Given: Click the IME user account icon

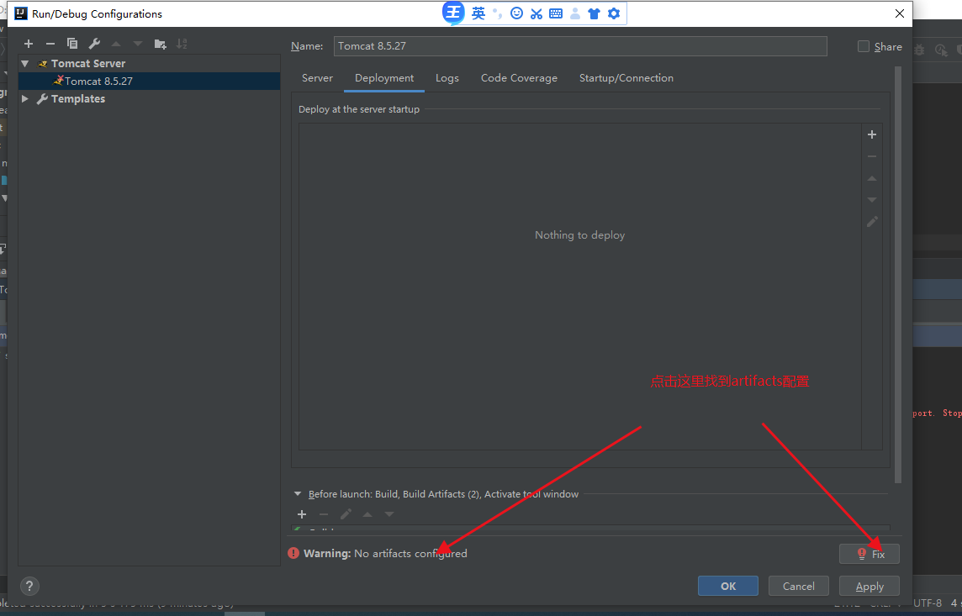Looking at the screenshot, I should click(575, 13).
